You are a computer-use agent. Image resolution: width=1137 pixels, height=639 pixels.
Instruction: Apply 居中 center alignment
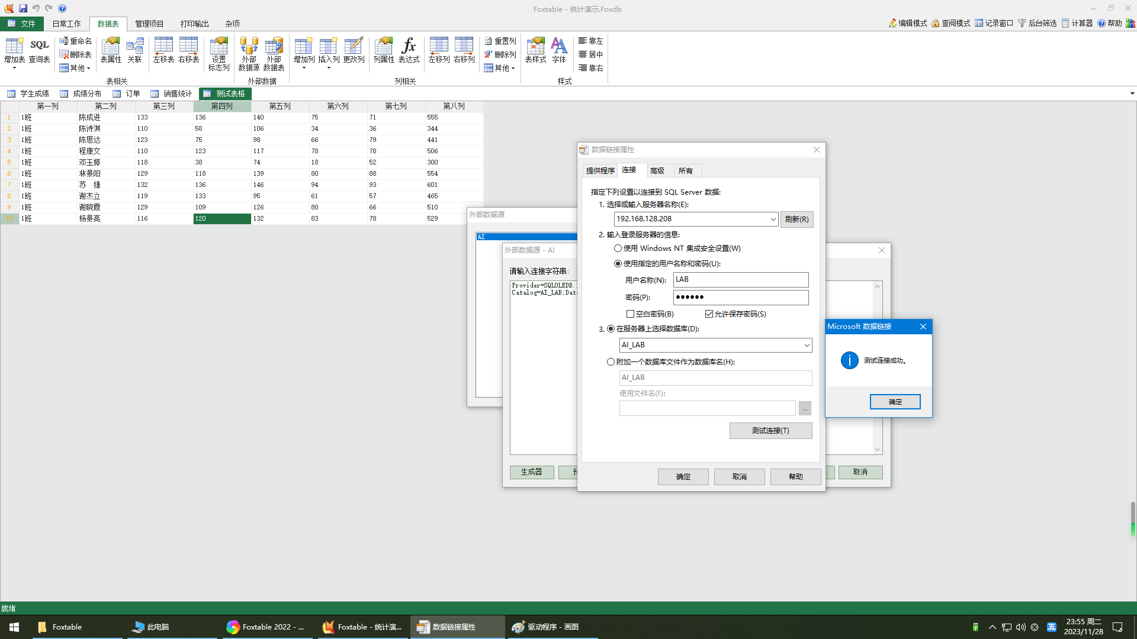pyautogui.click(x=591, y=54)
